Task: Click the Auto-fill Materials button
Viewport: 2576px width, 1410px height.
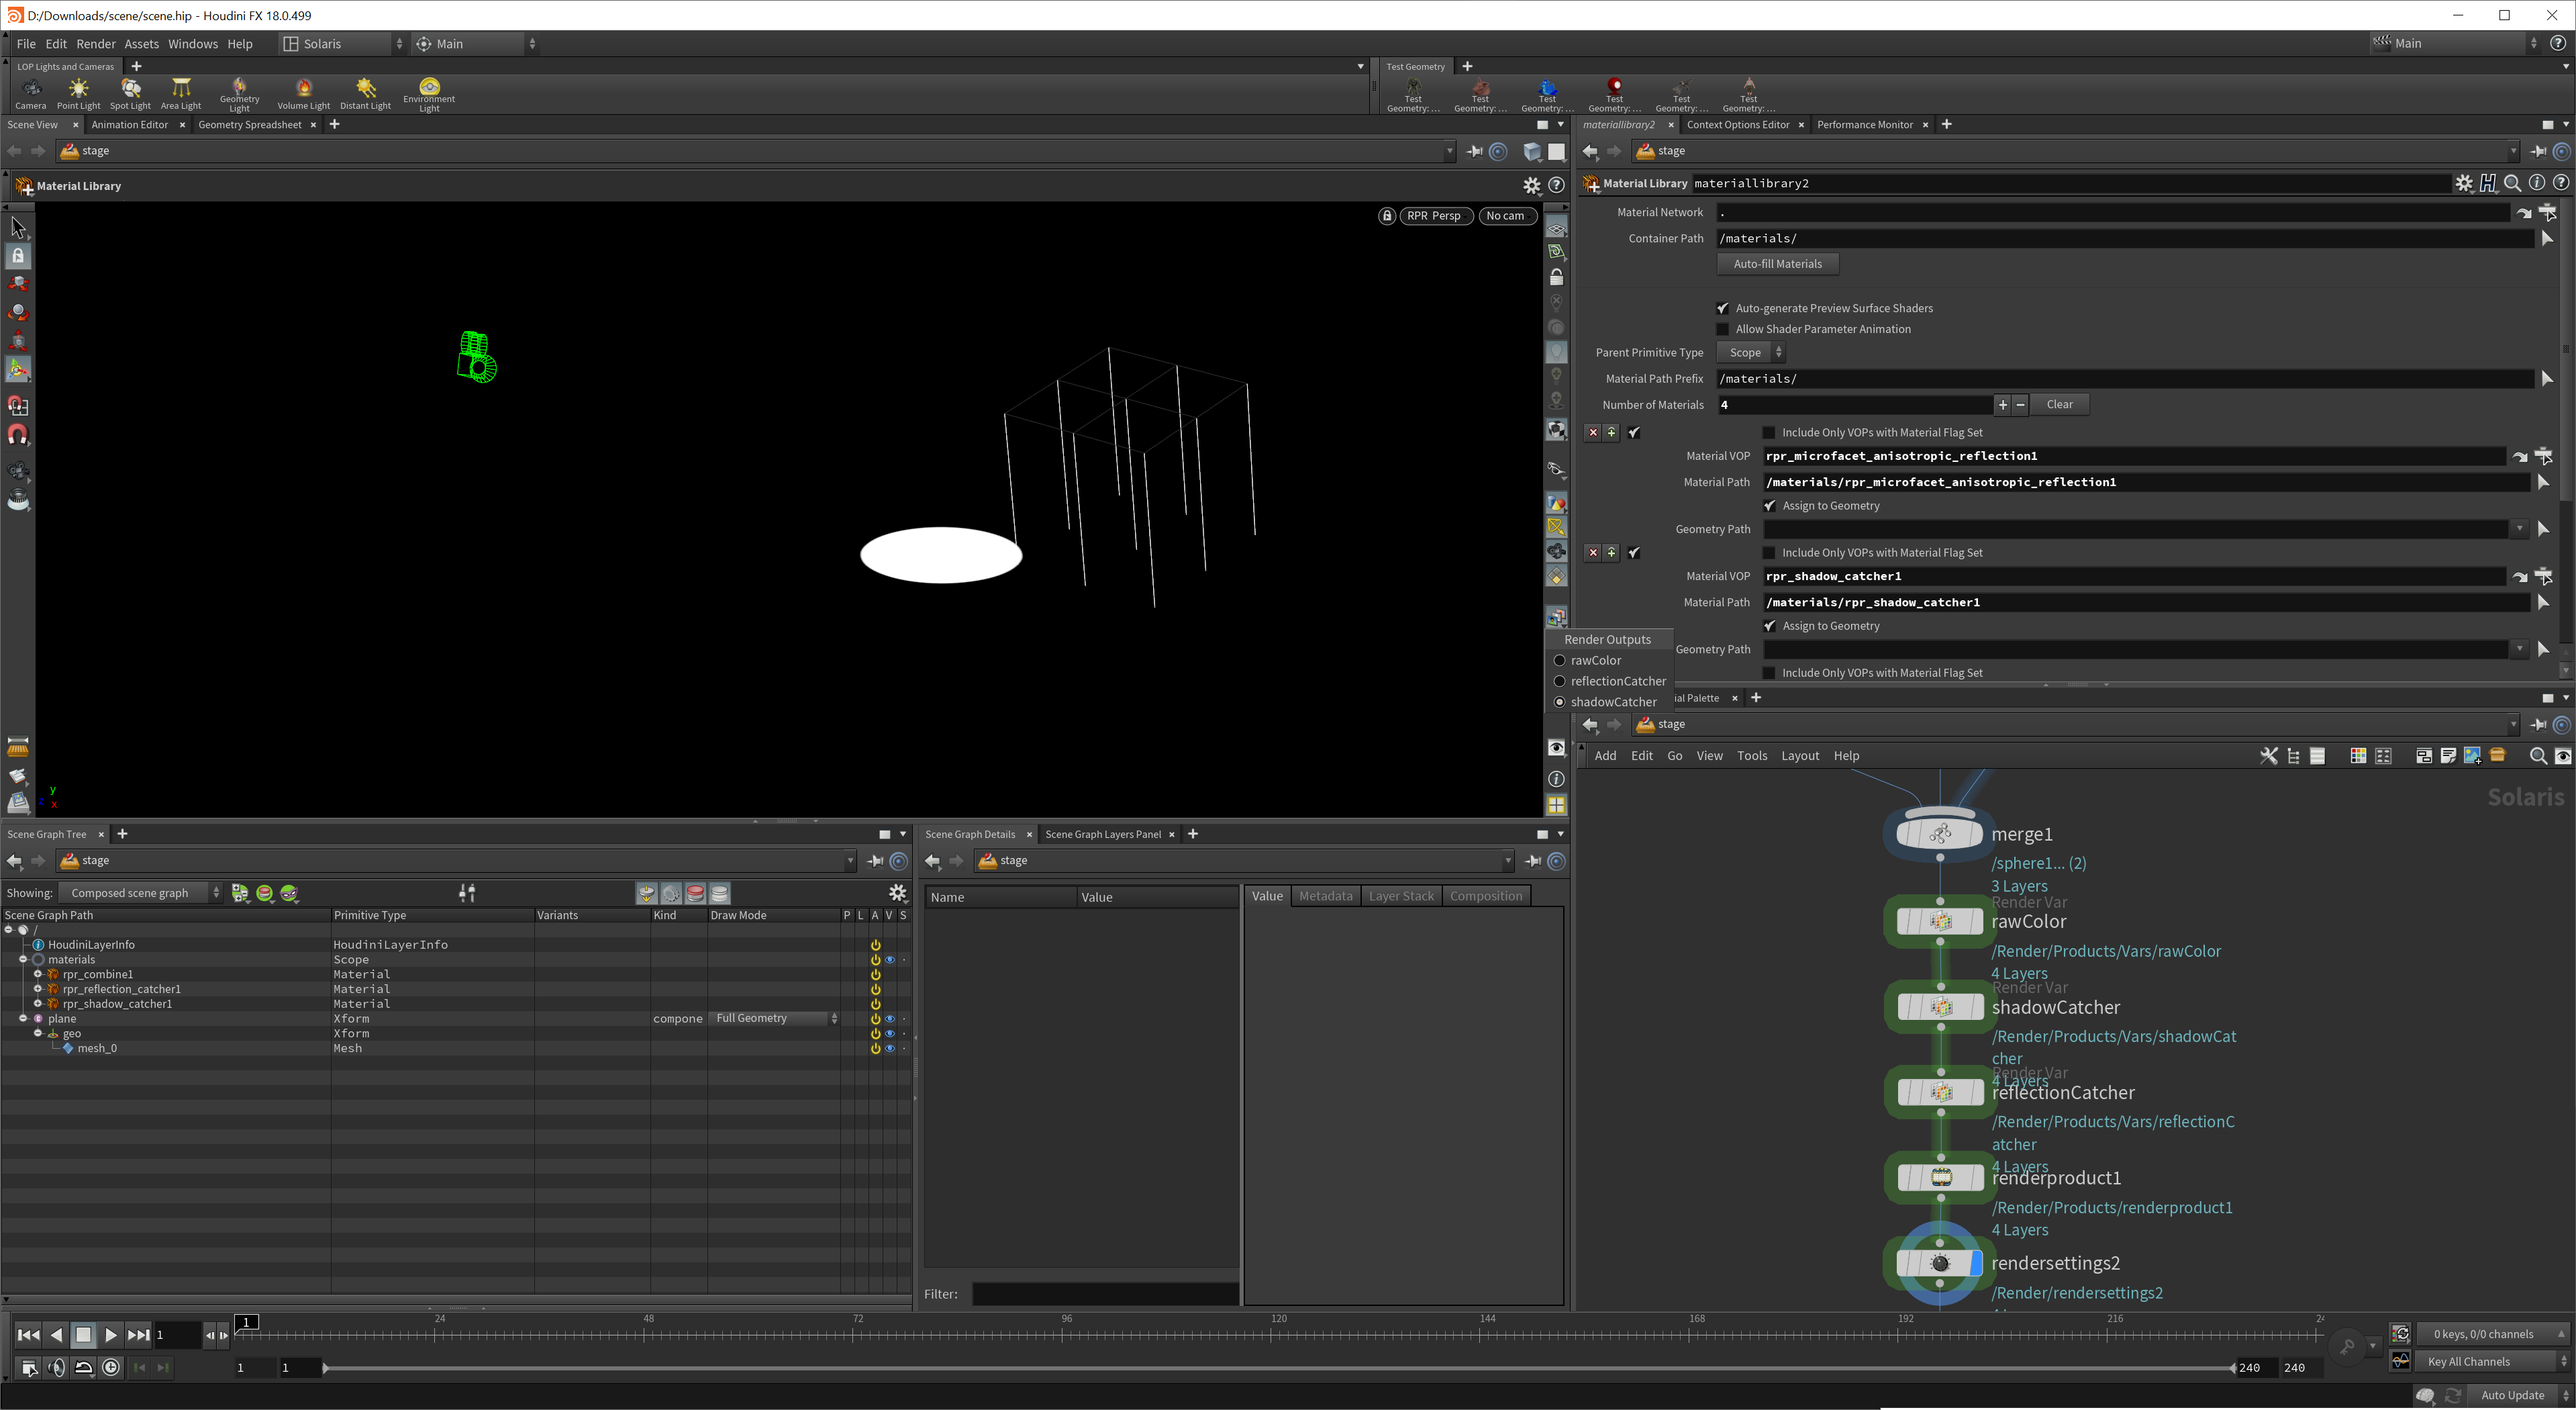Action: pos(1777,264)
